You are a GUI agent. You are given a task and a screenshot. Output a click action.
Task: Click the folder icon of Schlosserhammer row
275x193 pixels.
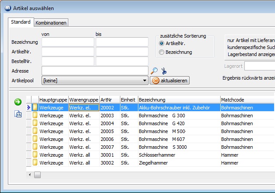[35, 155]
